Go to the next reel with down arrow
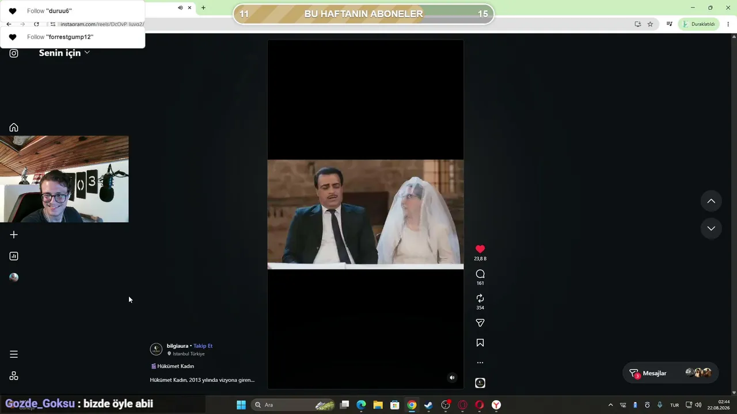The height and width of the screenshot is (414, 737). (711, 228)
